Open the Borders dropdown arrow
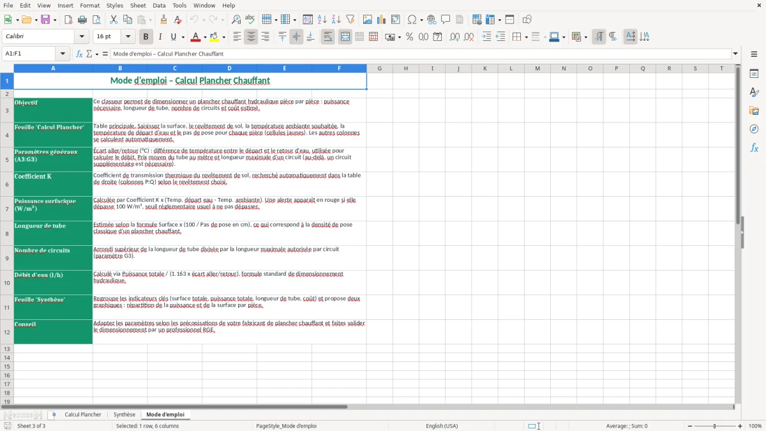 click(x=525, y=37)
